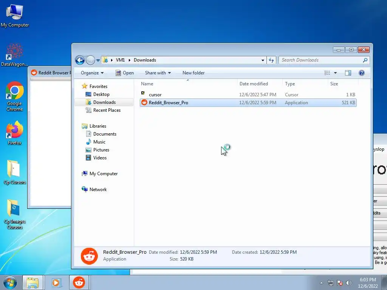
Task: Click the search magnifier icon
Action: (x=365, y=60)
